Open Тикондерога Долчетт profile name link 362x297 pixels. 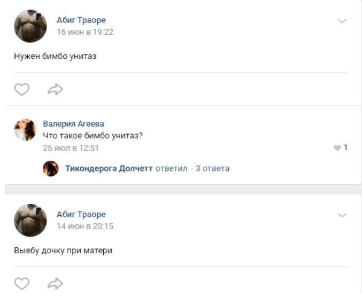click(x=109, y=169)
